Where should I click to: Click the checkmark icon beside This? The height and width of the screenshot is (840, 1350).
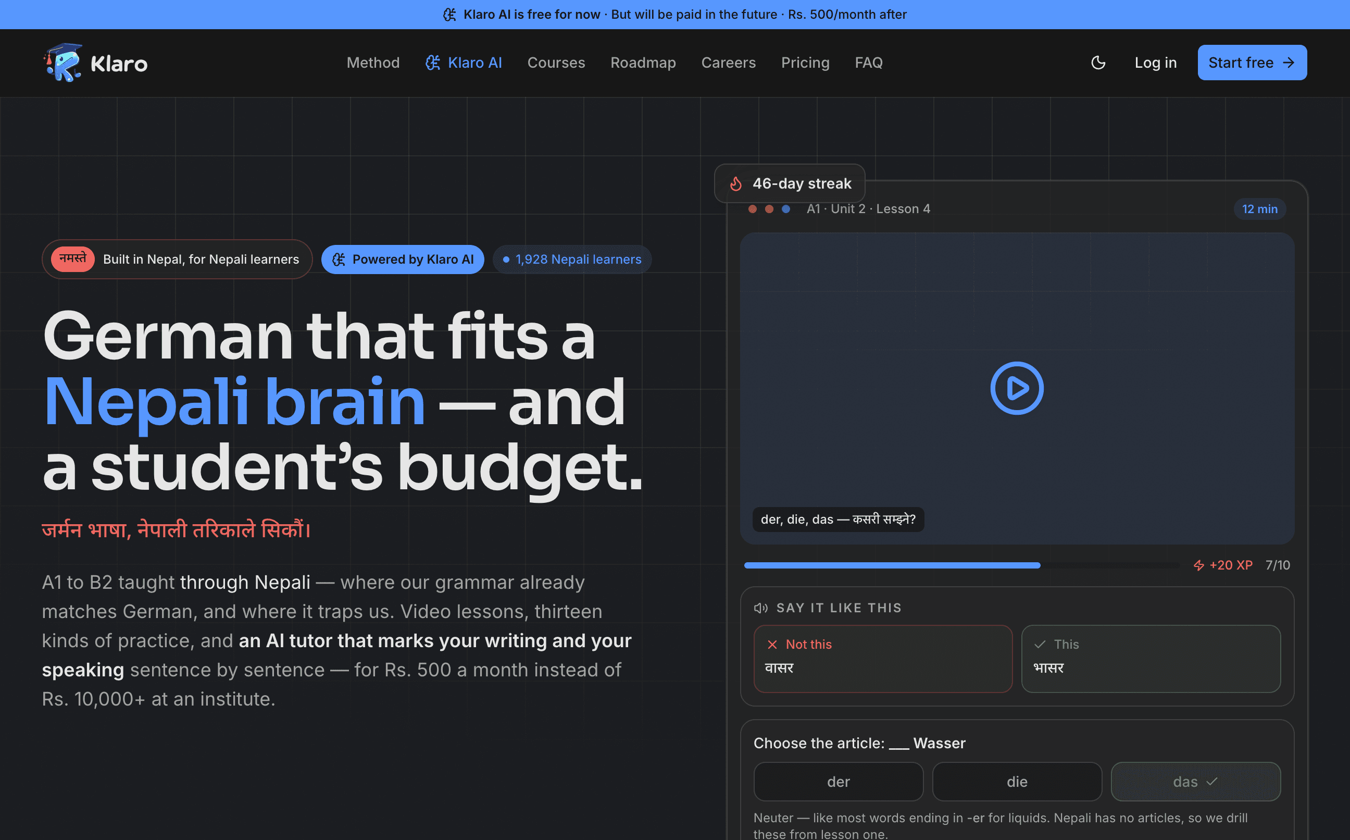coord(1040,645)
